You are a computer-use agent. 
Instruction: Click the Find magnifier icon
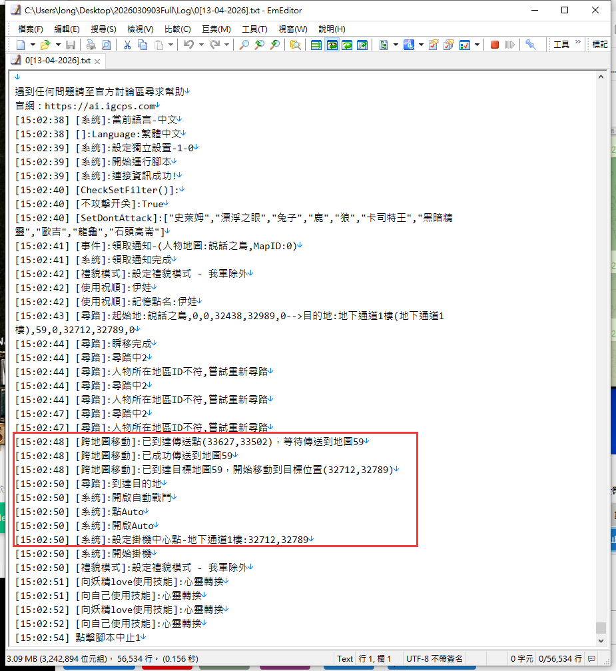click(244, 45)
